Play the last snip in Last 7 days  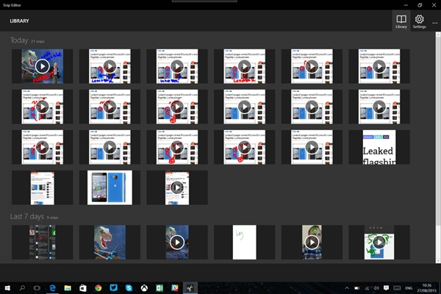click(379, 242)
